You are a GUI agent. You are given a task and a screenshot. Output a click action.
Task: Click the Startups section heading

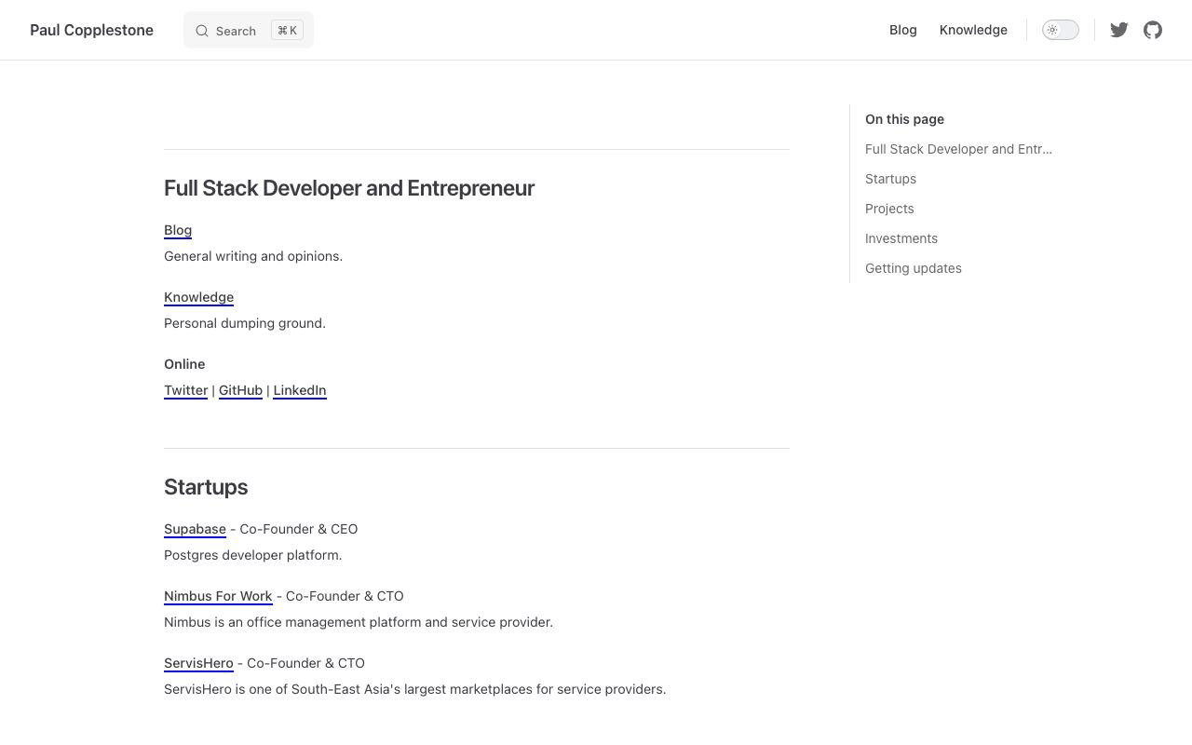(206, 487)
